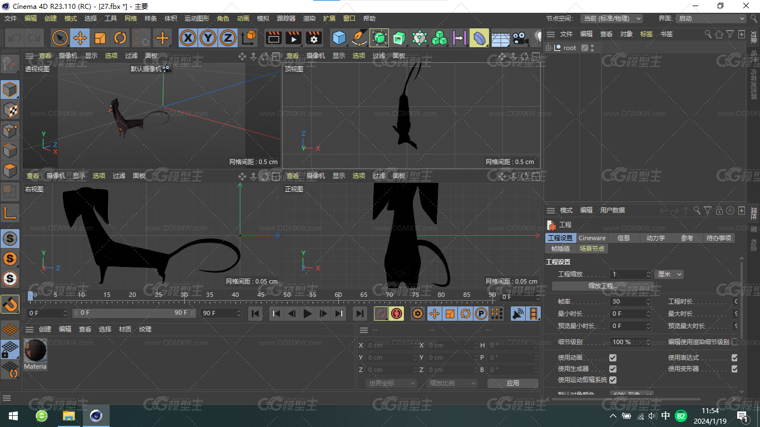
Task: Open the subdivision surface generator icon
Action: pyautogui.click(x=379, y=38)
